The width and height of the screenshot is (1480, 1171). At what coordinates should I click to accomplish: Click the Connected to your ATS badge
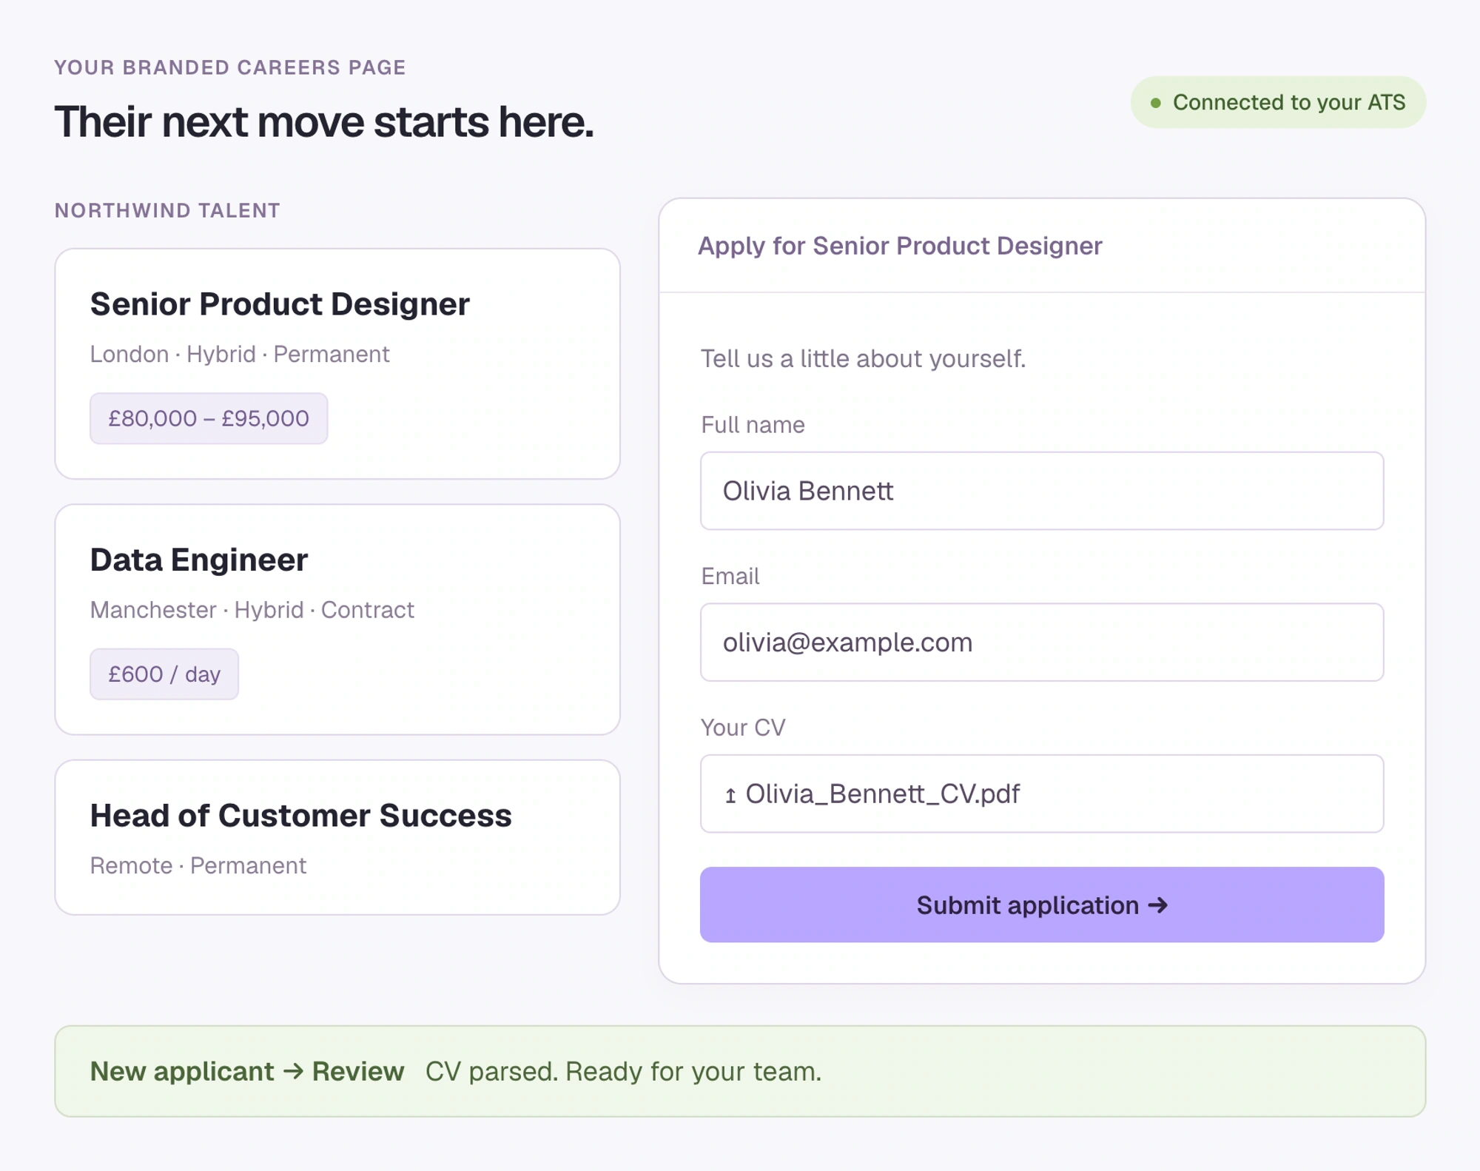pyautogui.click(x=1278, y=102)
